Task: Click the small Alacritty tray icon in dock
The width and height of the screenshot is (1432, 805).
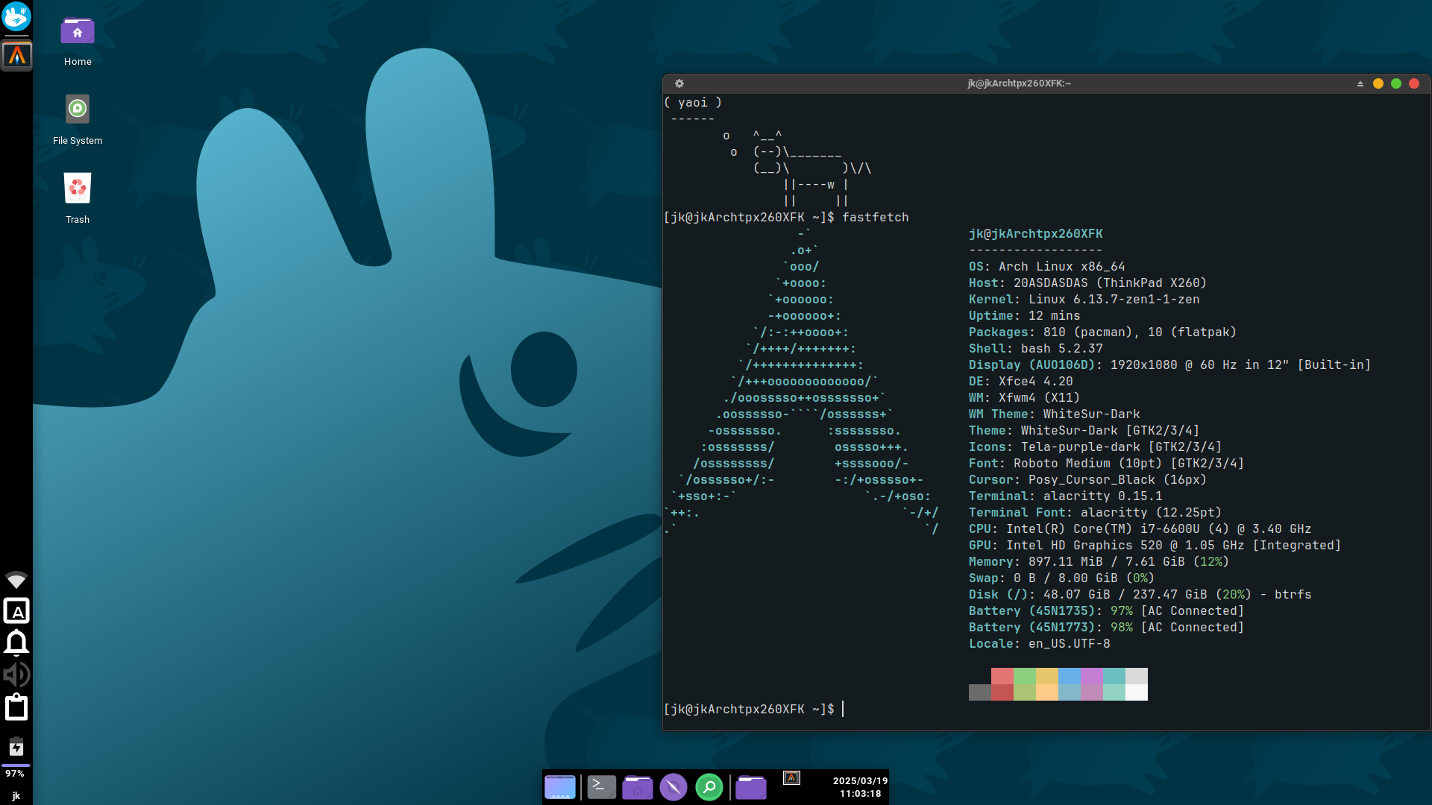Action: point(791,778)
